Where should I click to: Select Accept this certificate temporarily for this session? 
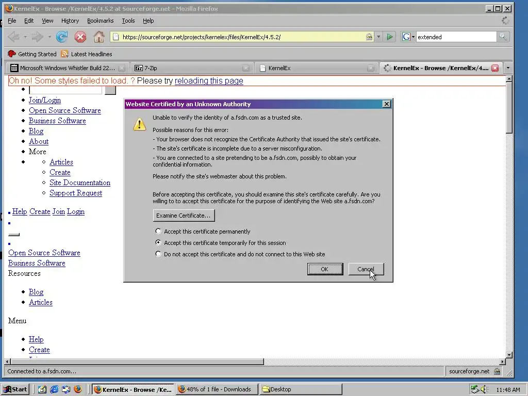coord(158,242)
